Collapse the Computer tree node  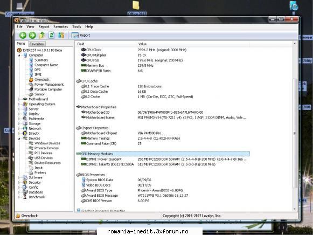(x=19, y=56)
